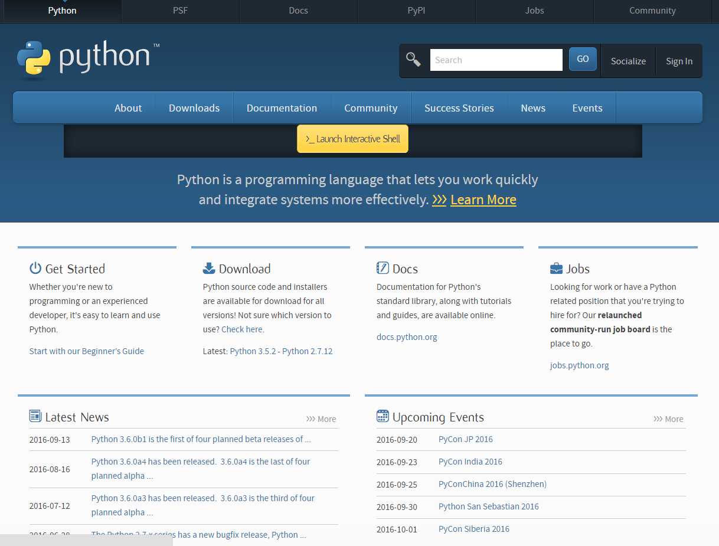Click the GO search button
The width and height of the screenshot is (719, 546).
(583, 59)
